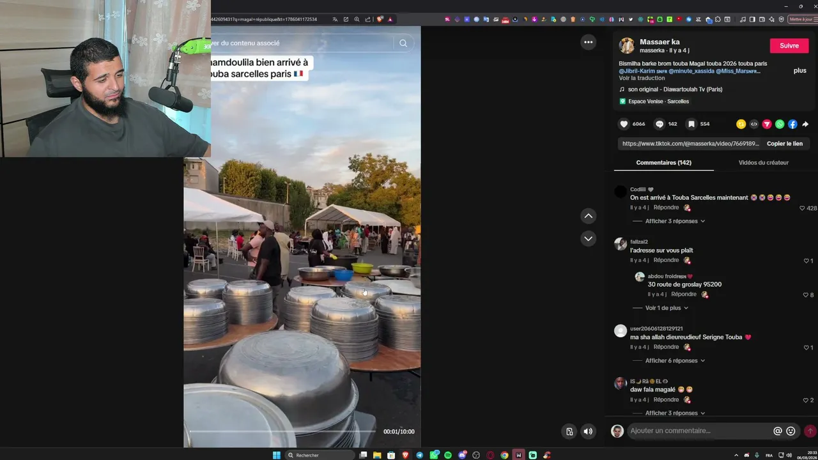Open the embed code icon
Image resolution: width=818 pixels, height=460 pixels.
pyautogui.click(x=753, y=124)
